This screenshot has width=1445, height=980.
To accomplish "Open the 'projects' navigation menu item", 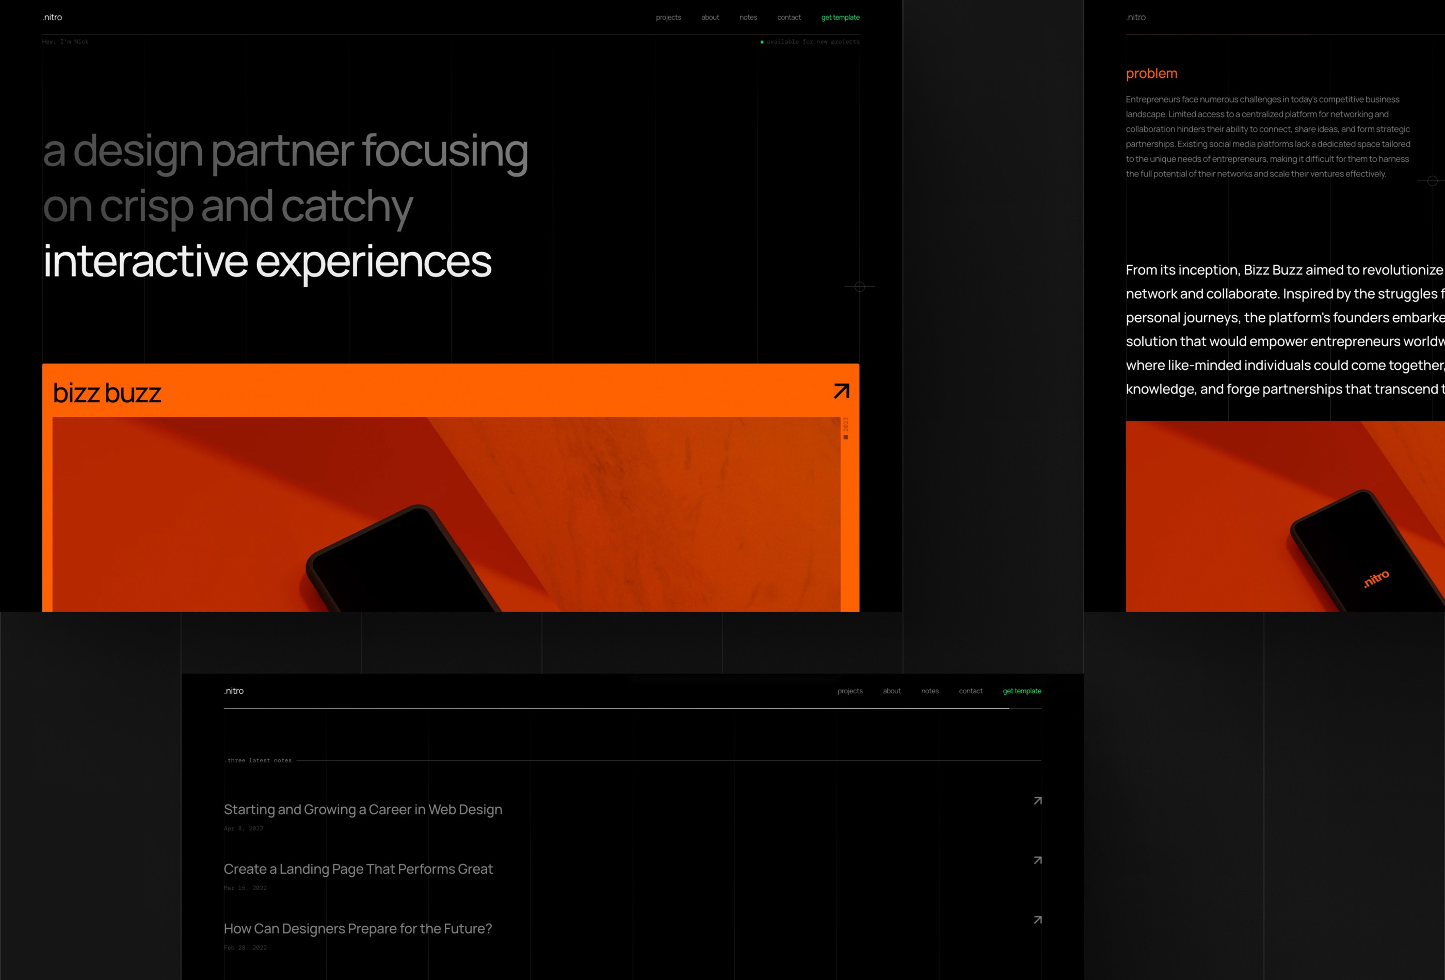I will tap(669, 18).
